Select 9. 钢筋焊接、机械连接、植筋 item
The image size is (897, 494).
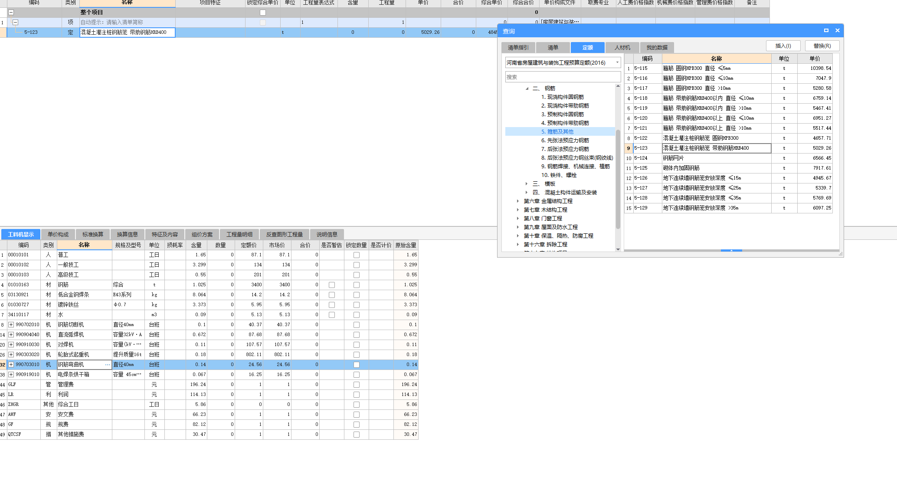576,167
